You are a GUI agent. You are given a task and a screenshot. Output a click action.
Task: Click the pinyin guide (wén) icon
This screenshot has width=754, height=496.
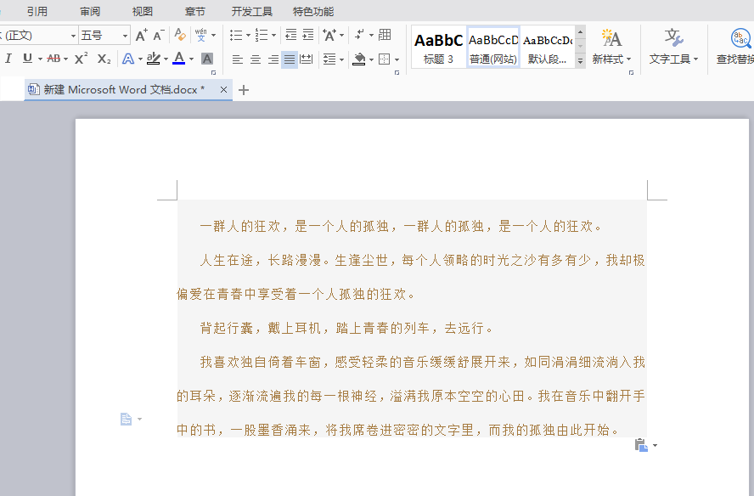point(201,35)
